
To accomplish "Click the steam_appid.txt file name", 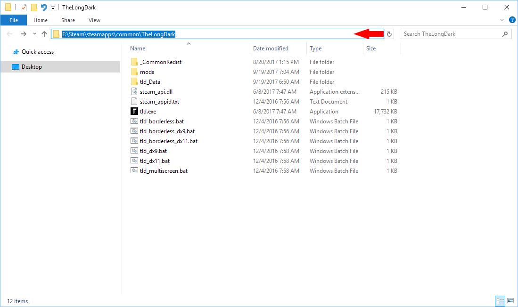I will click(x=160, y=102).
